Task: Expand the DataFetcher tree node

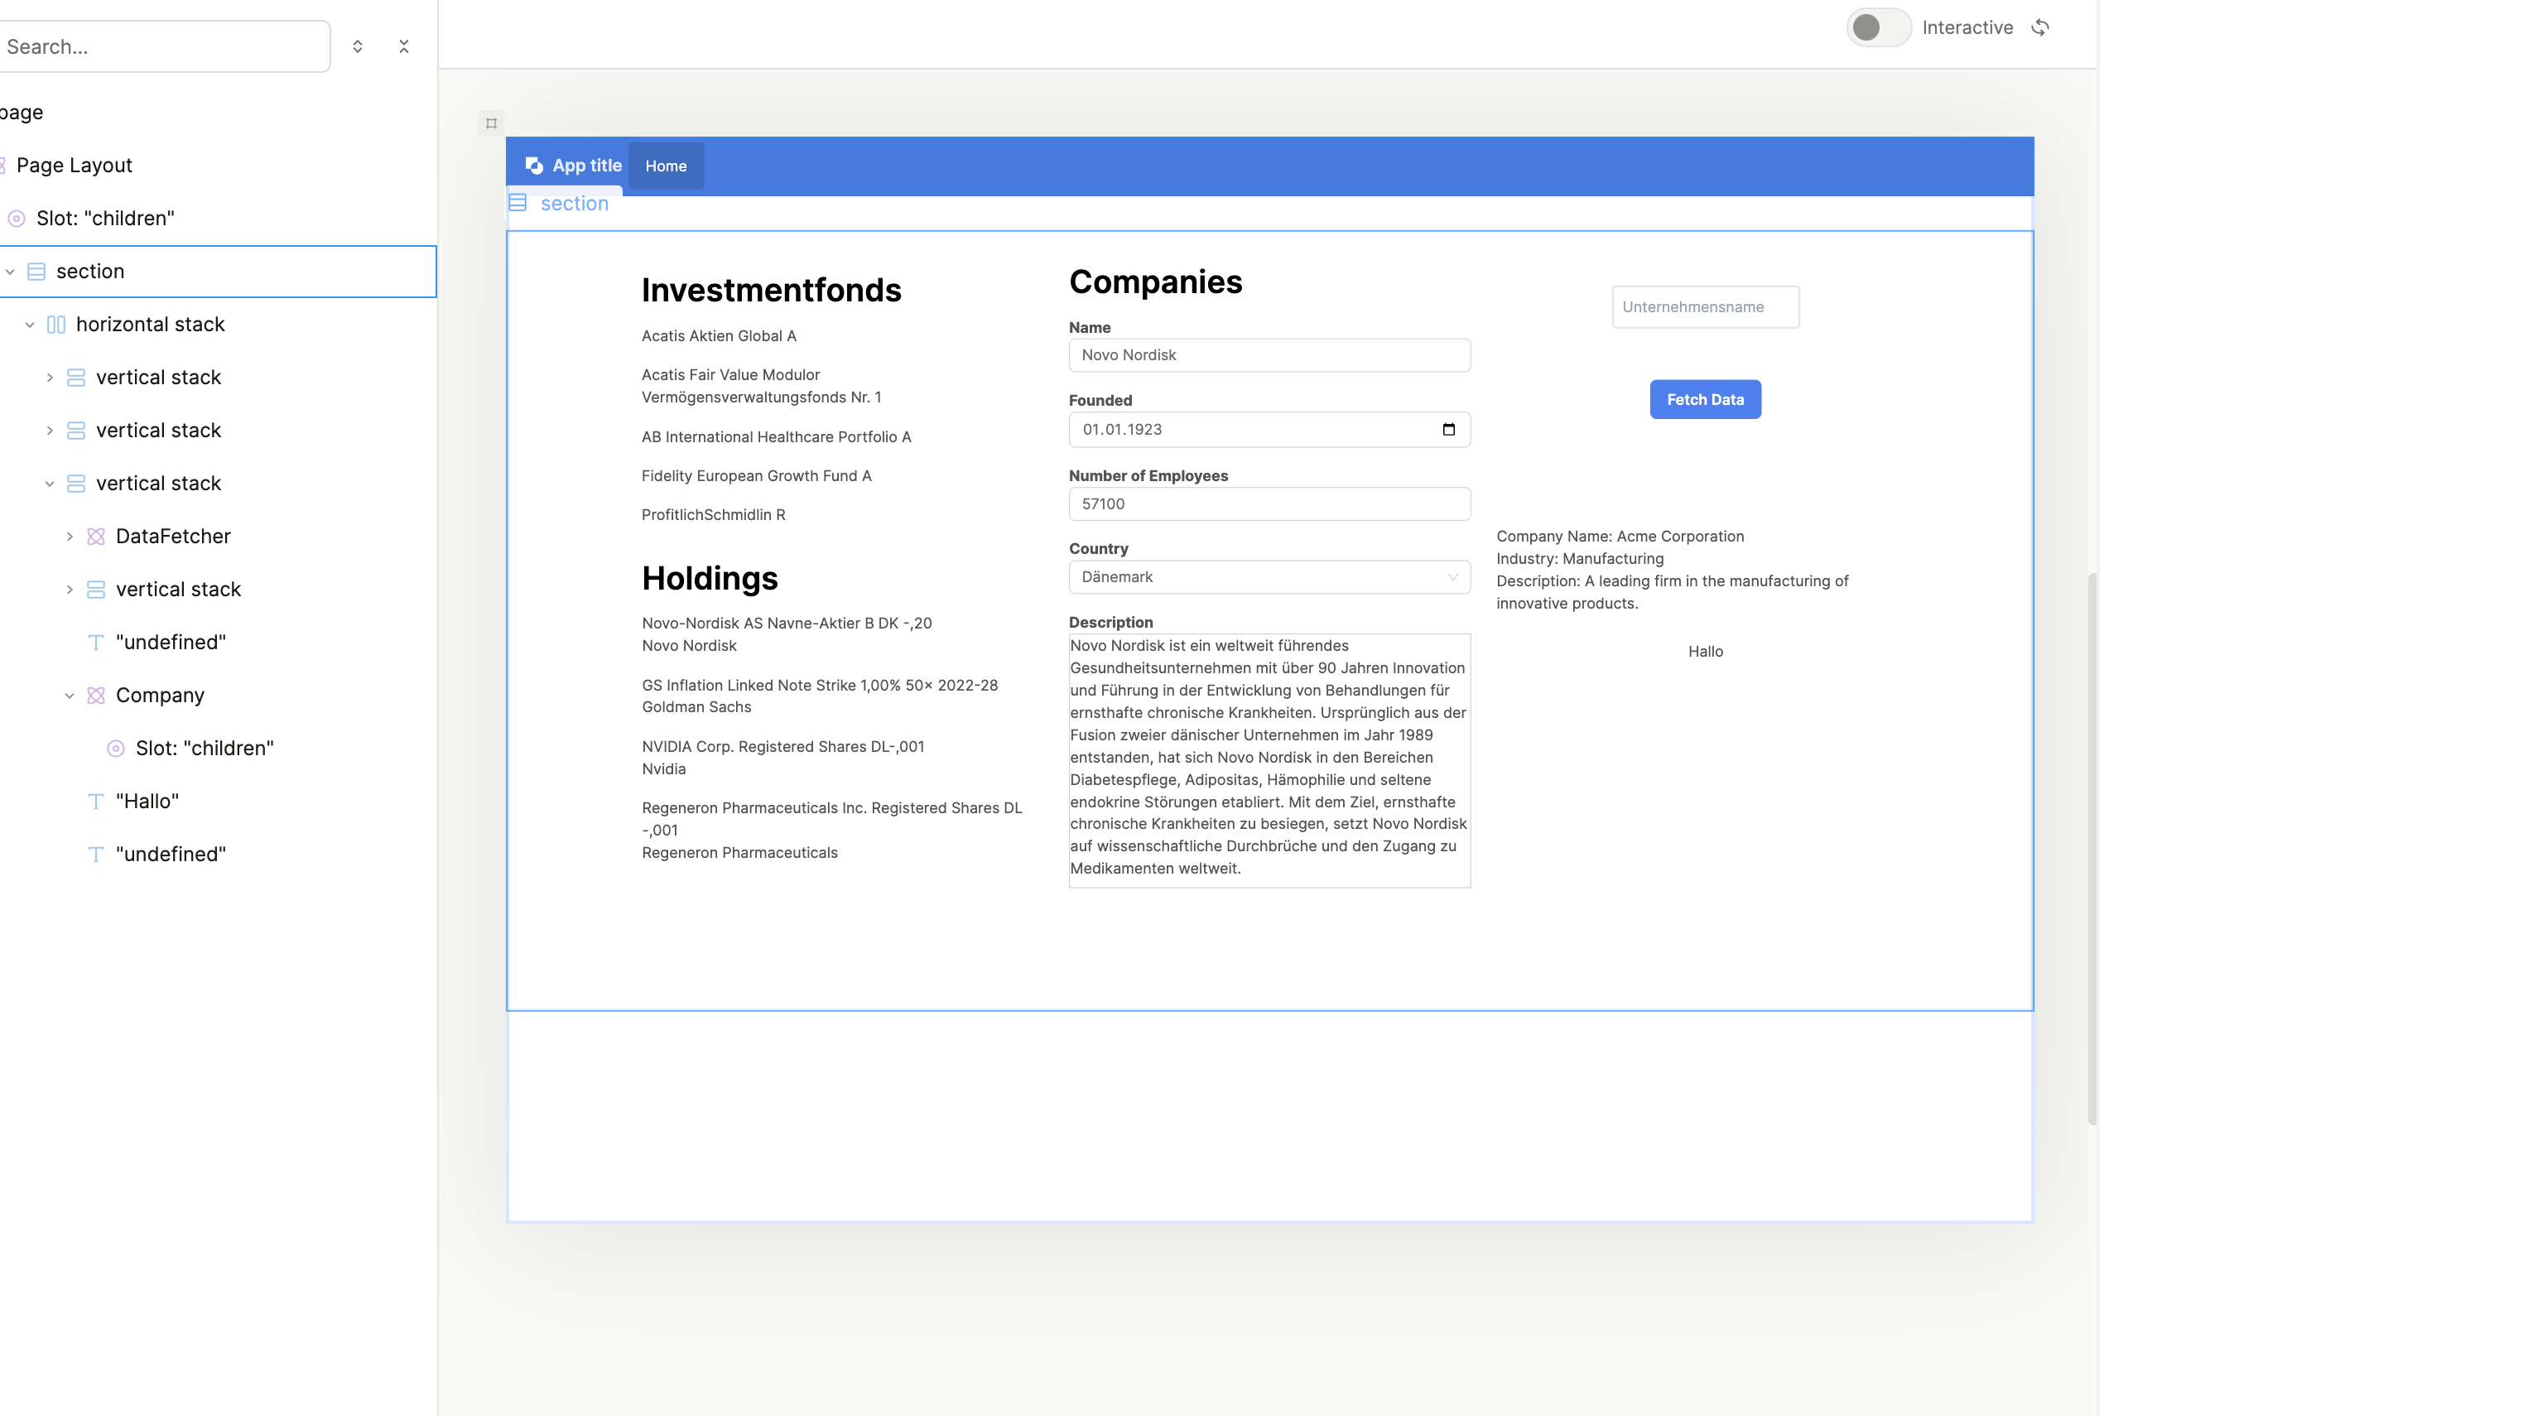Action: point(70,536)
